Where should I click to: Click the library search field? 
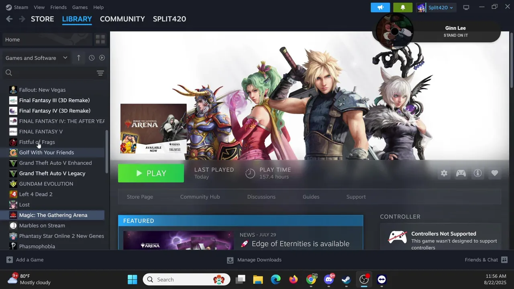coord(48,73)
